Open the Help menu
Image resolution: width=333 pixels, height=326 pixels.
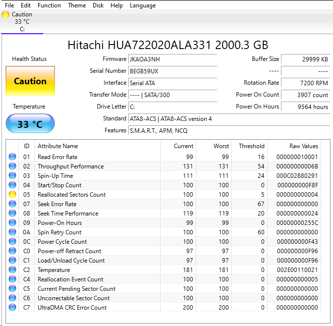pyautogui.click(x=116, y=5)
